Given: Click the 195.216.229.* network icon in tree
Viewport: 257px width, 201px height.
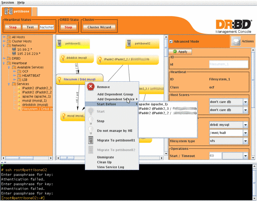Looking at the screenshot, I should 14,53.
